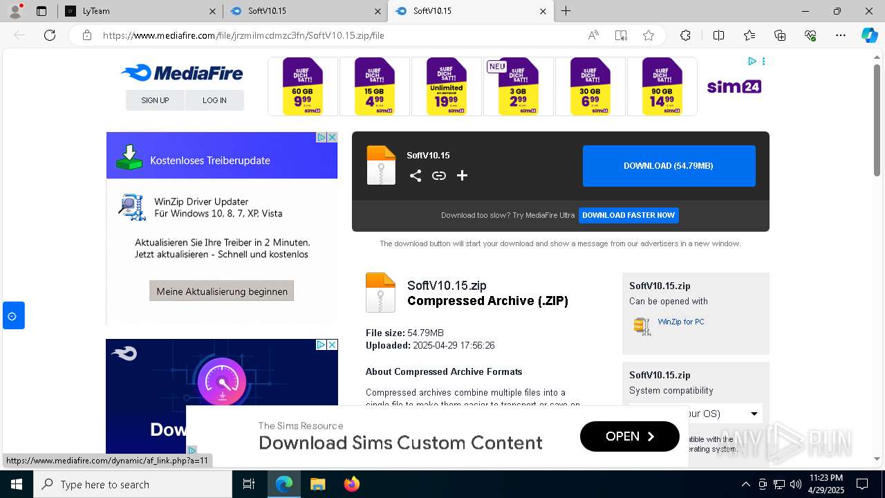Switch to the first SoftV10.15 tab

305,11
